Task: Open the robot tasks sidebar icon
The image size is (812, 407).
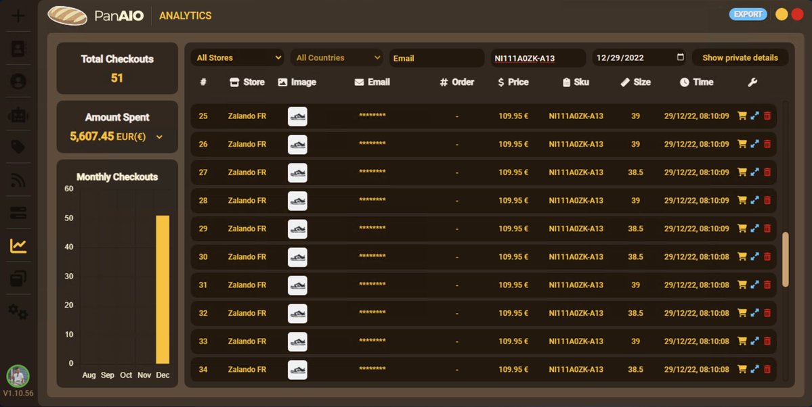Action: coord(18,114)
